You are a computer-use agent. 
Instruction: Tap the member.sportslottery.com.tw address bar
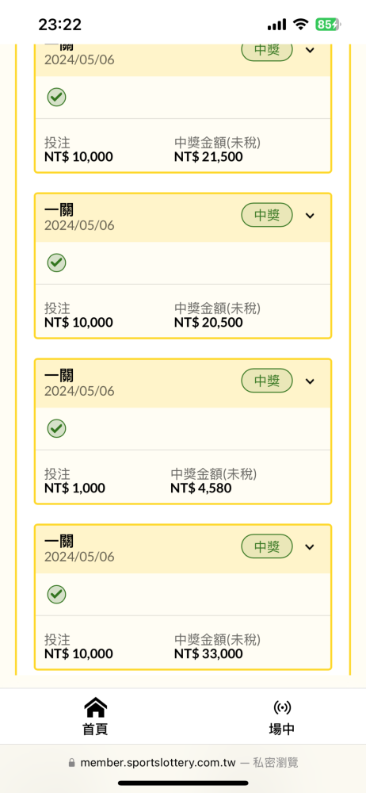click(x=183, y=762)
